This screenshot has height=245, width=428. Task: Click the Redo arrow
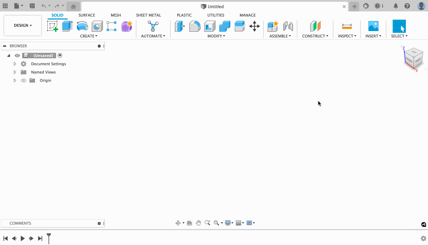coord(57,6)
